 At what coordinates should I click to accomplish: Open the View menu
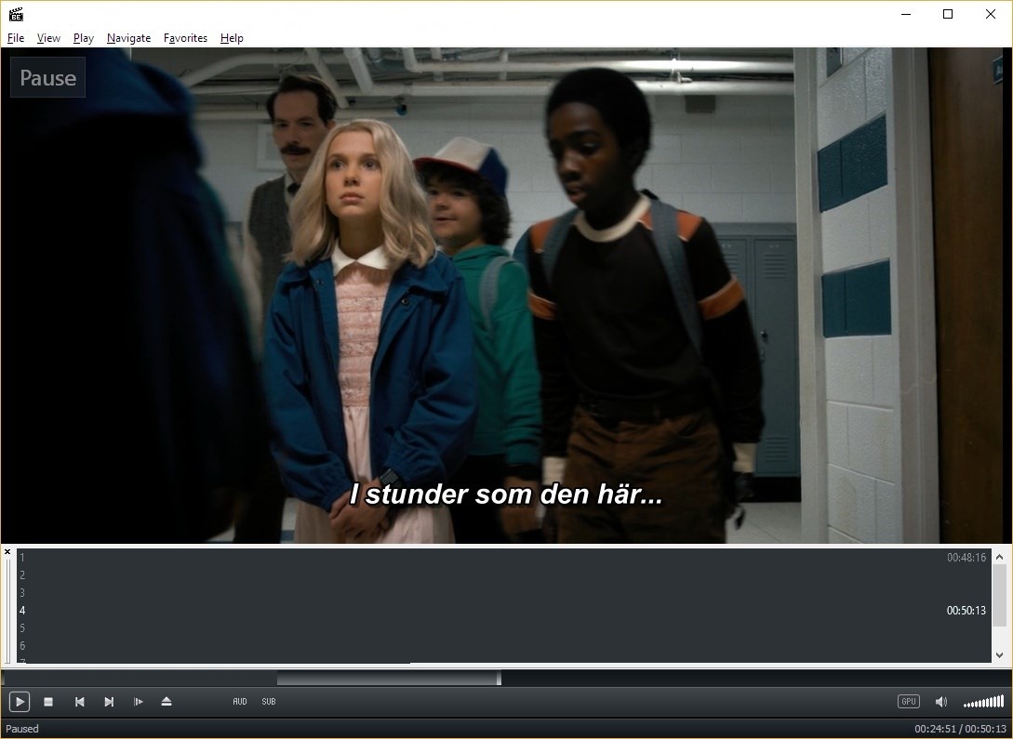click(x=48, y=38)
